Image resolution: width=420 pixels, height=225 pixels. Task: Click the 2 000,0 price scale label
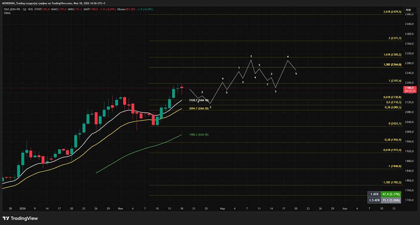click(409, 132)
